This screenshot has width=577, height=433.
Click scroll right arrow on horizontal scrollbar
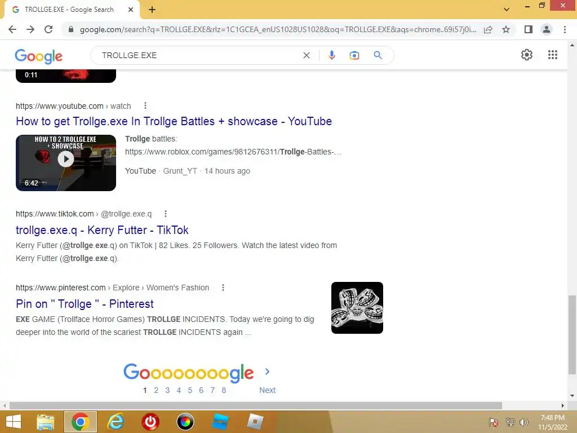(x=563, y=406)
